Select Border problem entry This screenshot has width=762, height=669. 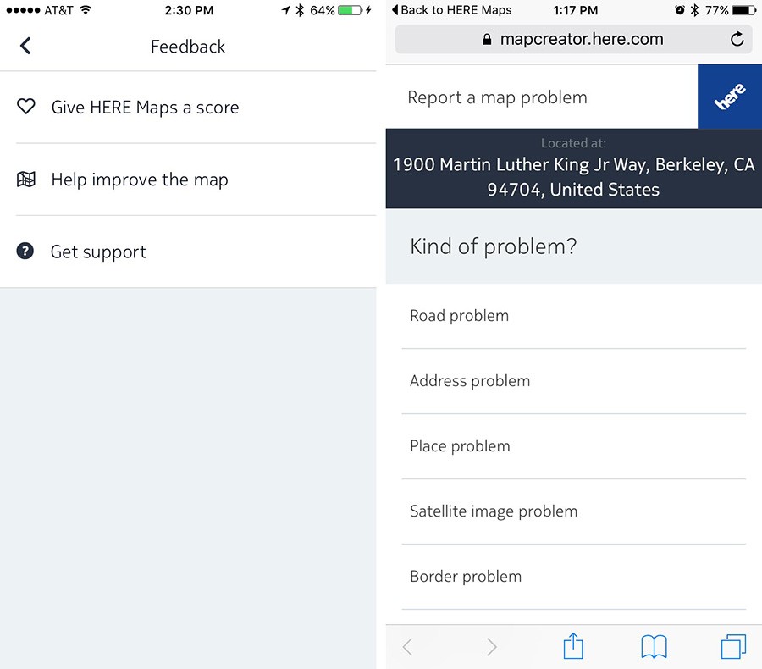click(573, 577)
